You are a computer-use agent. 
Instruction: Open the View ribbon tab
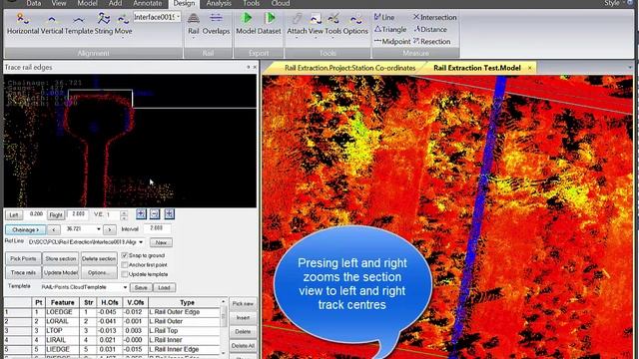click(x=59, y=3)
